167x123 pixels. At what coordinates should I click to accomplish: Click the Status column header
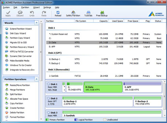(x=156, y=21)
